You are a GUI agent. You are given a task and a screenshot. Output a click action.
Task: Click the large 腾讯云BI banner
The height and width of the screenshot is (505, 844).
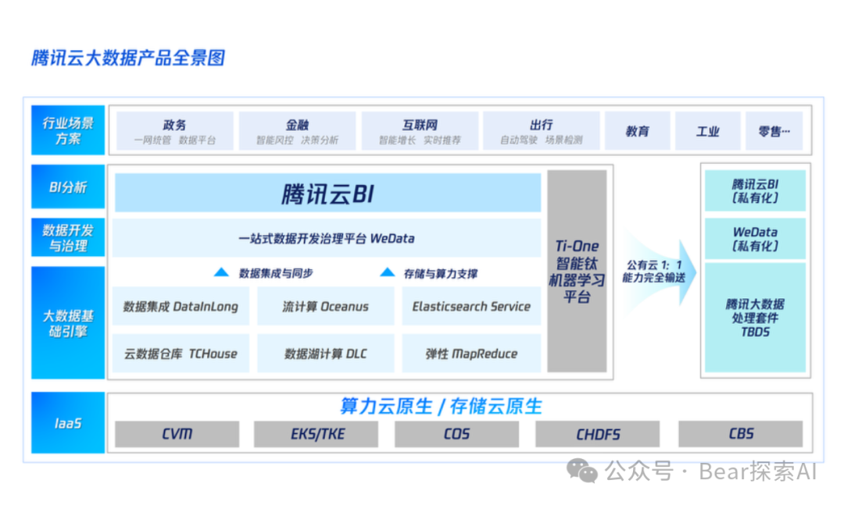(327, 193)
